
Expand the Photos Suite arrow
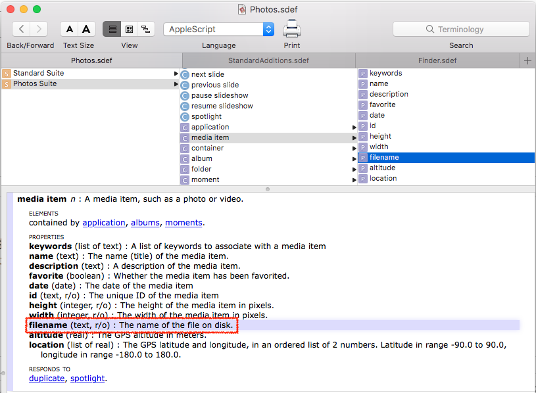[x=176, y=84]
